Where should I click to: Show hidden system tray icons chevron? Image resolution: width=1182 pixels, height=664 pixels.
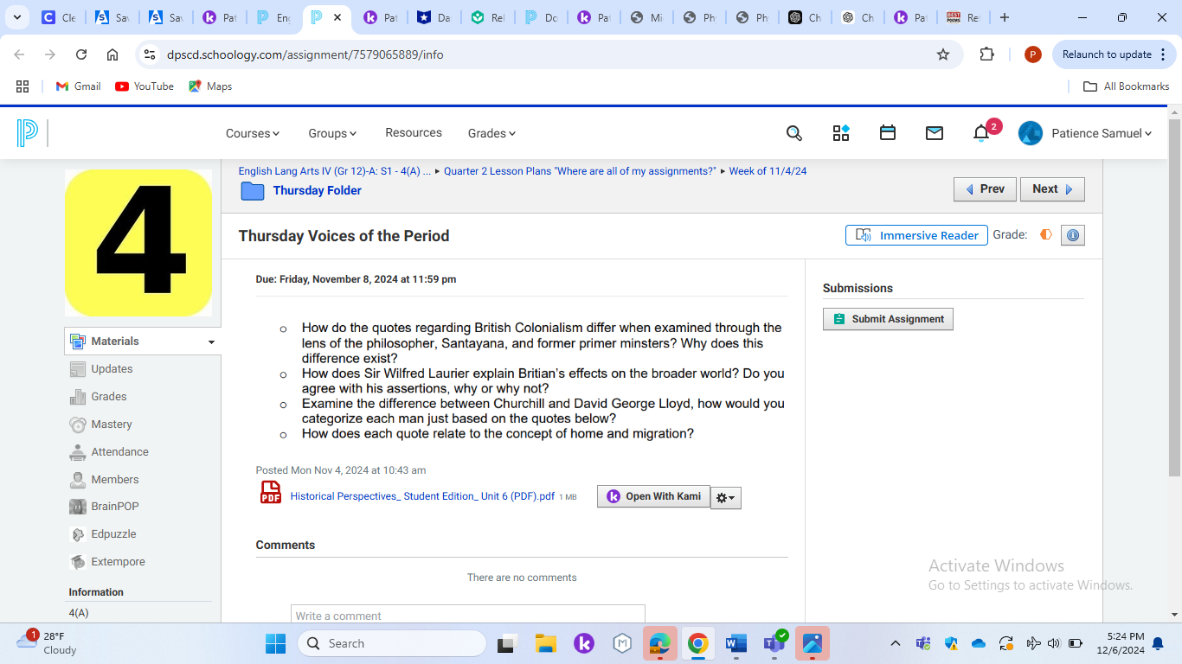coord(896,643)
